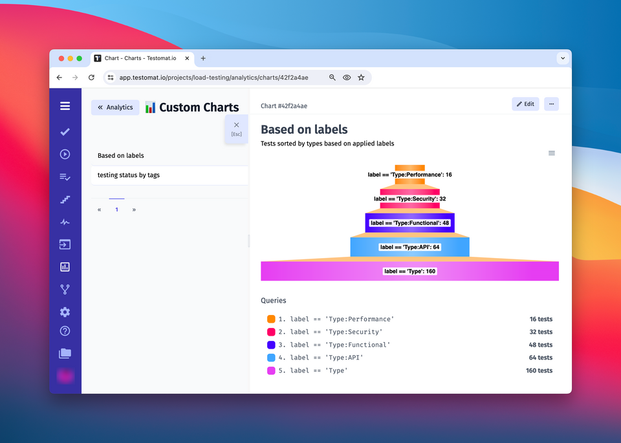Screen dimensions: 621x443
Task: Open the three-dots more options button
Action: pos(551,104)
